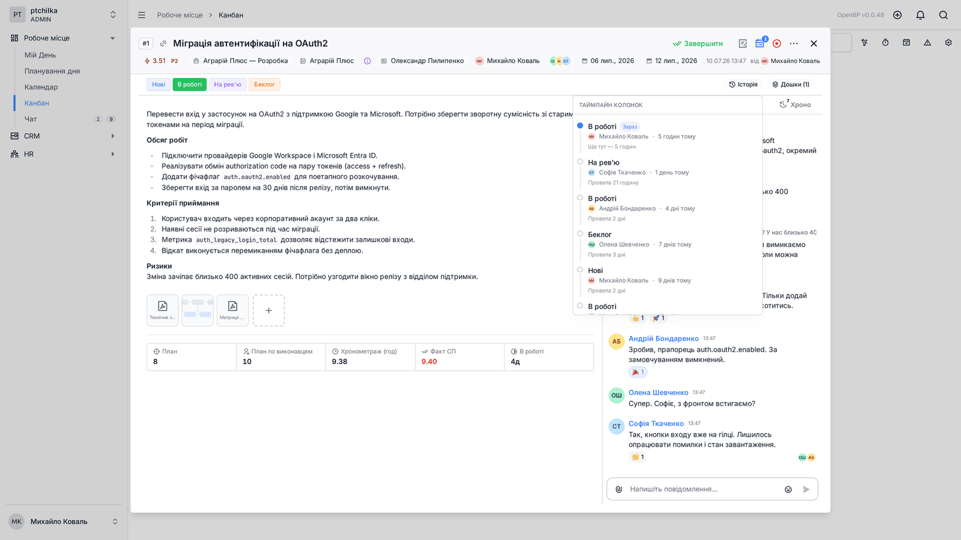
Task: Collapse Робоче місце sidebar section
Action: (x=112, y=38)
